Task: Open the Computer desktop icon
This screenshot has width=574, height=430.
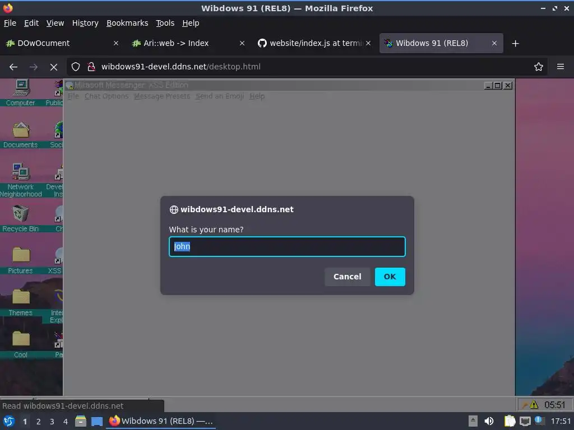Action: 21,93
